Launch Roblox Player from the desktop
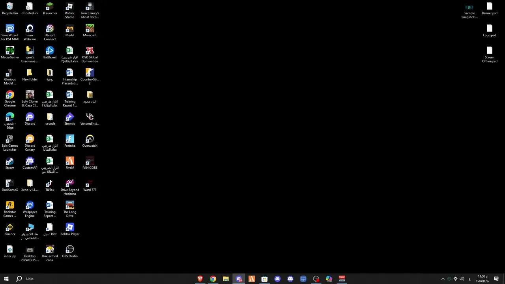 [70, 230]
